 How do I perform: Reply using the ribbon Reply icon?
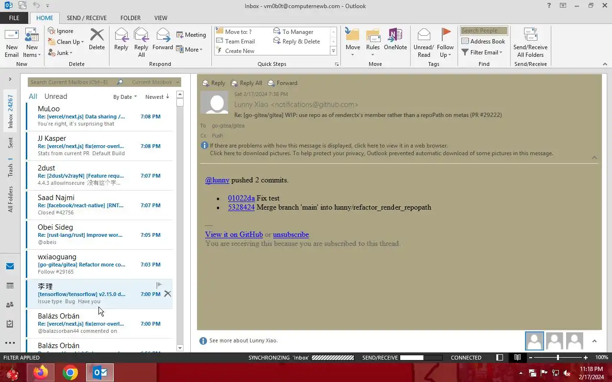coord(121,39)
